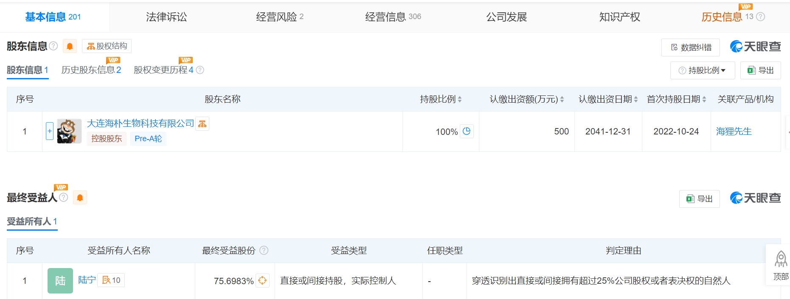Export shareholder info with 导出 button

click(x=761, y=70)
